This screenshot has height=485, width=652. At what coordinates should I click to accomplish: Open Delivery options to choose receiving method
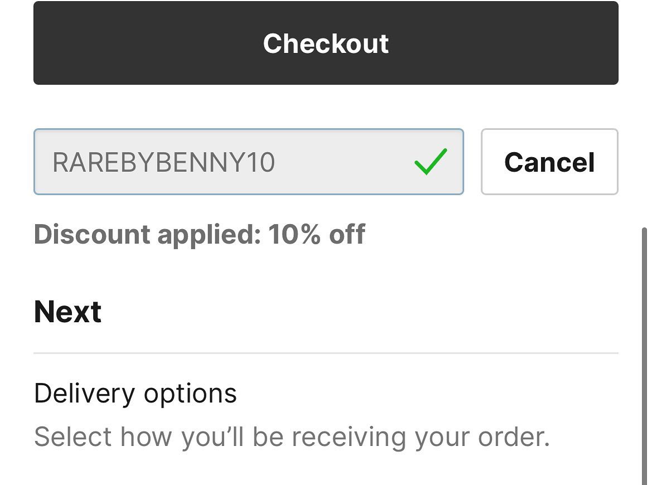[x=326, y=415]
